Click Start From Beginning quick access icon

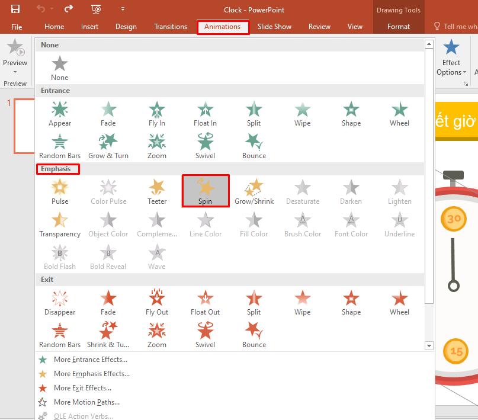[97, 9]
